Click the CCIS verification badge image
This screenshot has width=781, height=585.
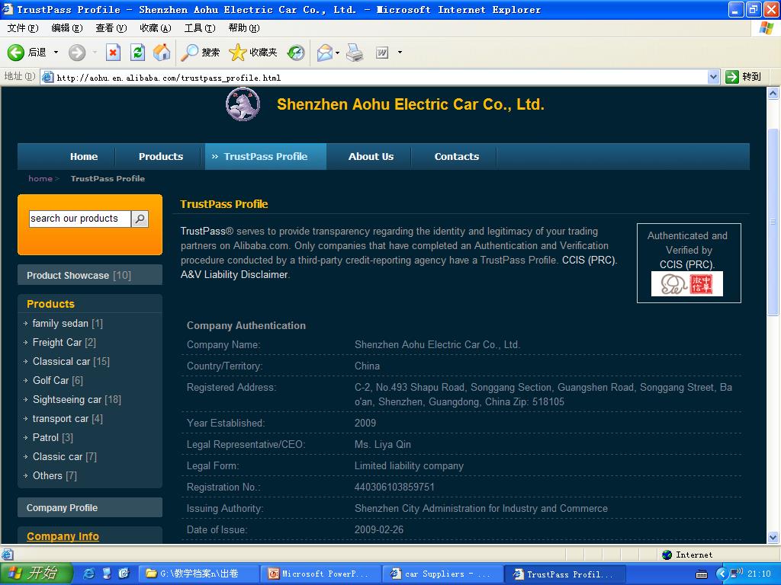(x=687, y=284)
